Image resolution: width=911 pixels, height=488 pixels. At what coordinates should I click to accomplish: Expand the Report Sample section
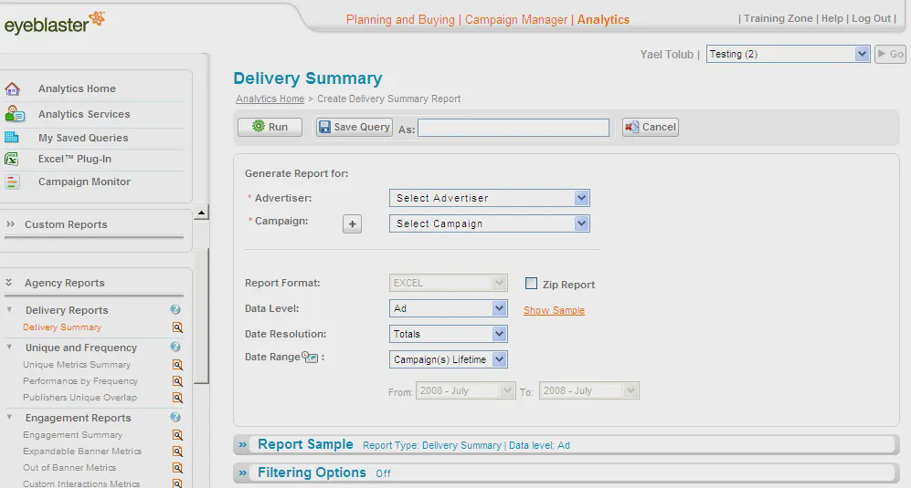click(x=243, y=445)
